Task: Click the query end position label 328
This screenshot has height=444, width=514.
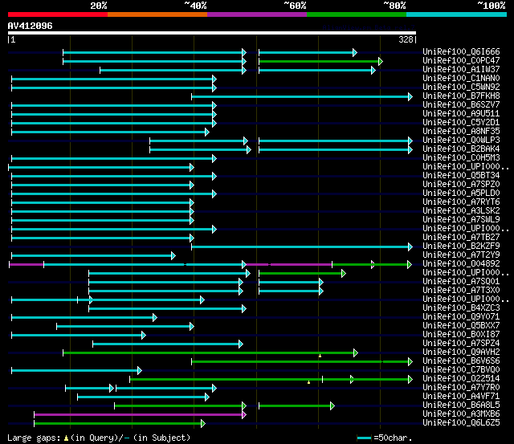Action: 407,39
